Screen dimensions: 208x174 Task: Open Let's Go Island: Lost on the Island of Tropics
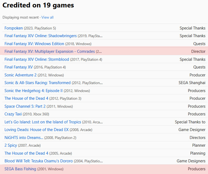tap(43, 122)
